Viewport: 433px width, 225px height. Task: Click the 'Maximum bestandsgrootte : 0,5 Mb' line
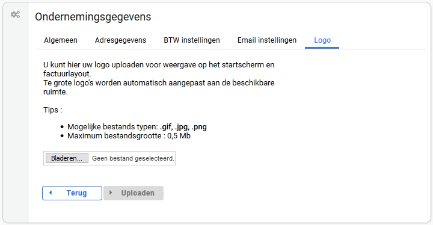tap(129, 136)
